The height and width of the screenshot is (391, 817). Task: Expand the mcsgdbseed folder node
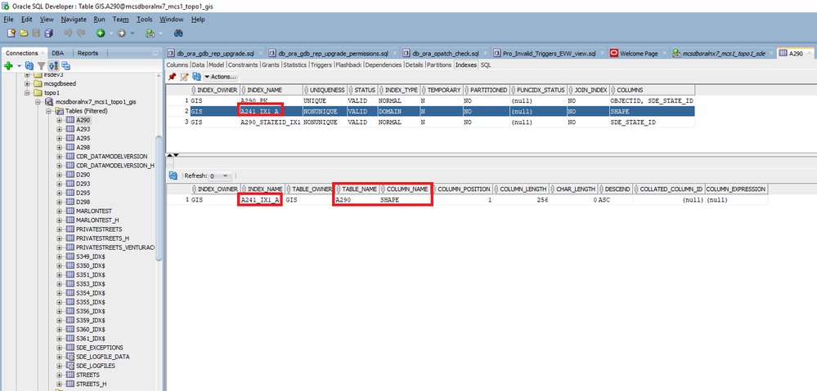27,83
